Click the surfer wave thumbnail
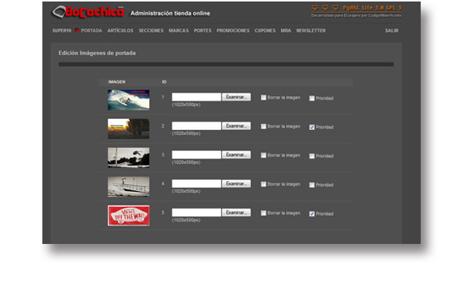This screenshot has height=287, width=454. [129, 100]
